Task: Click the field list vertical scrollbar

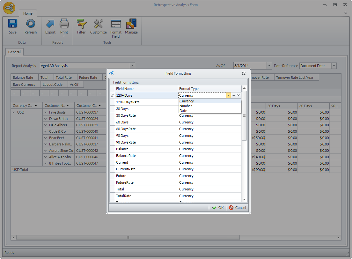Action: coord(244,116)
